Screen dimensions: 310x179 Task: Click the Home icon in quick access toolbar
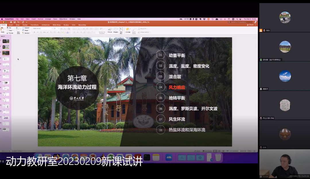(x=11, y=22)
